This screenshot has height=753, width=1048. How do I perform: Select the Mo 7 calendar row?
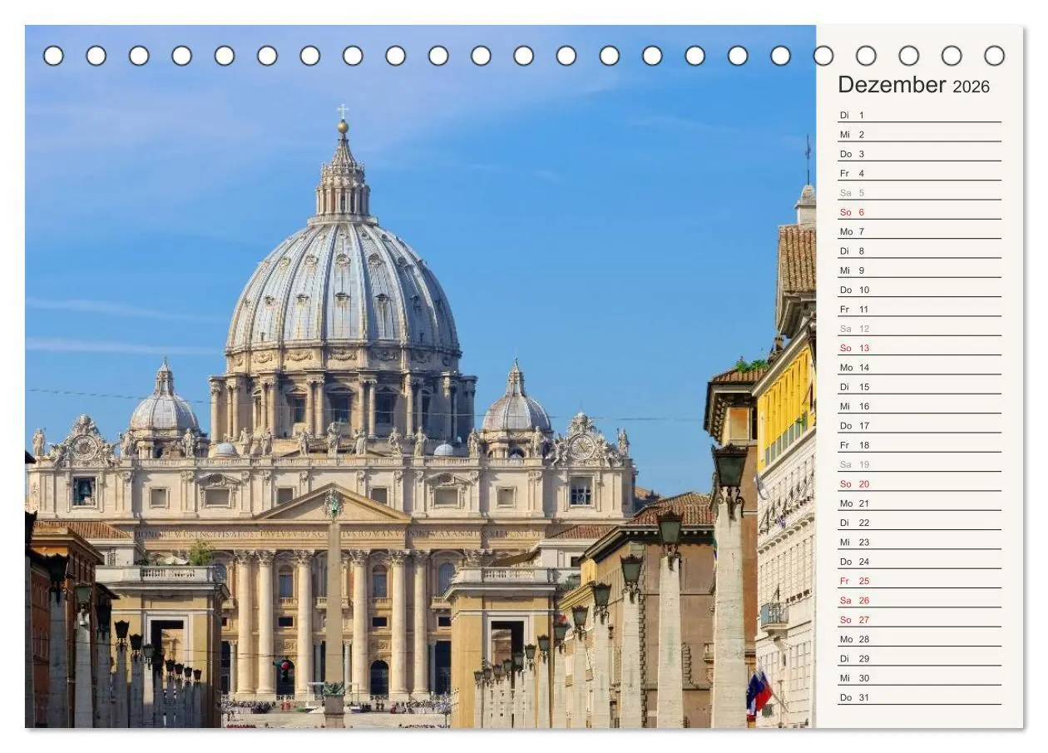pyautogui.click(x=919, y=231)
